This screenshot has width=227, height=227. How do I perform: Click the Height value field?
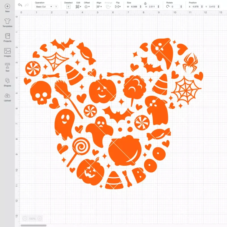coord(152,7)
